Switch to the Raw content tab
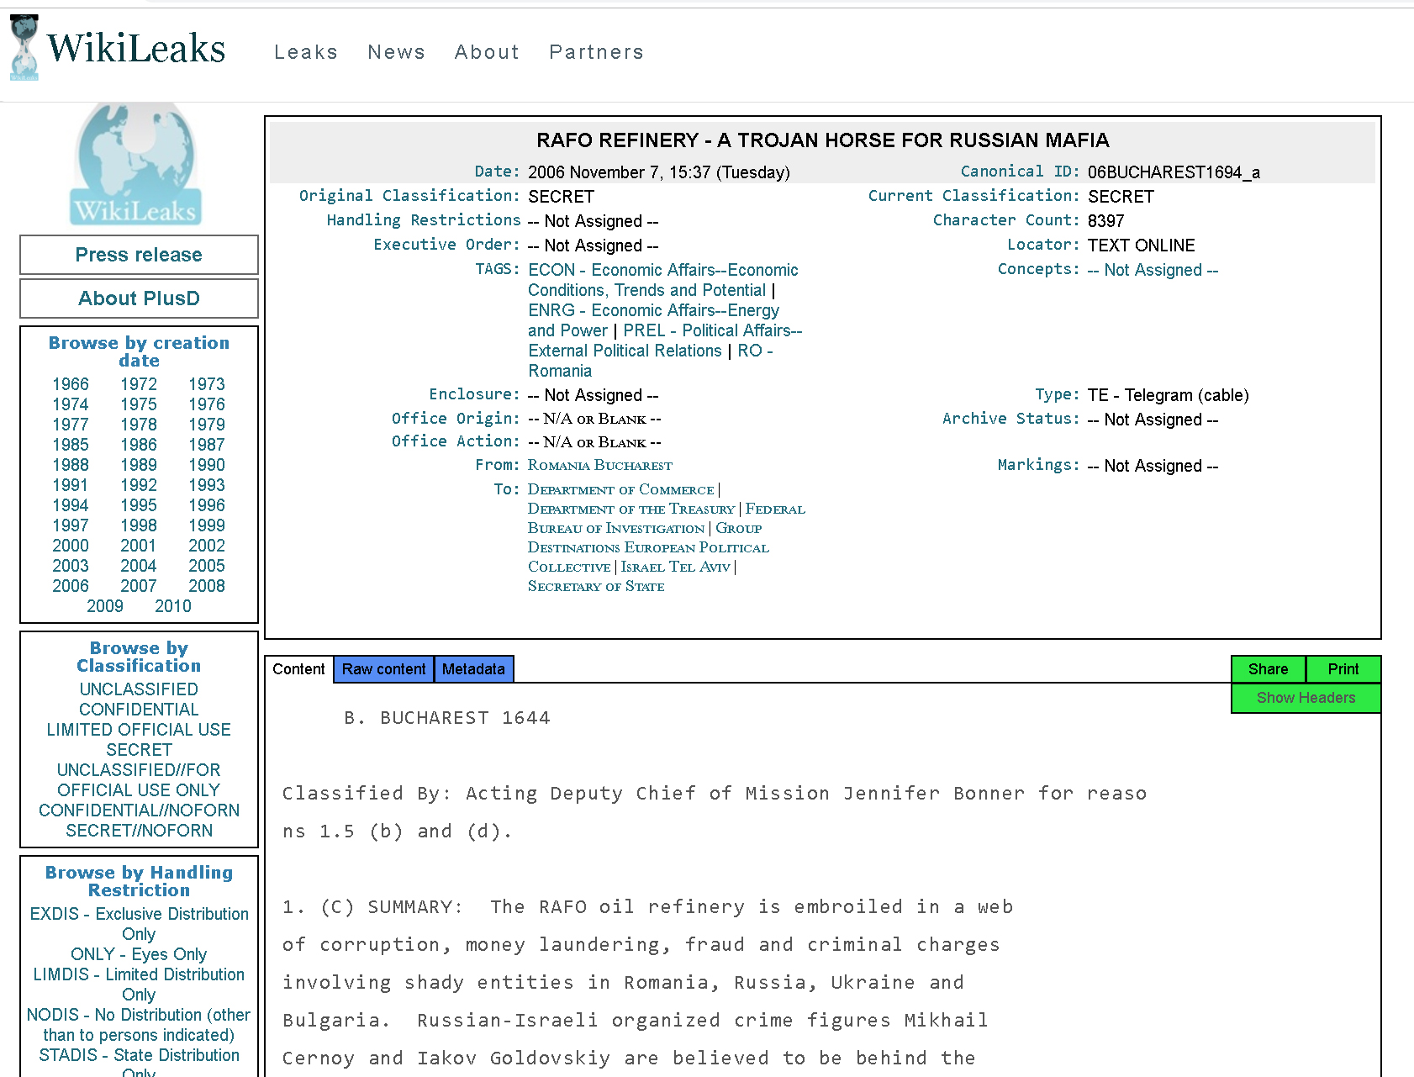Viewport: 1414px width, 1077px height. (383, 669)
